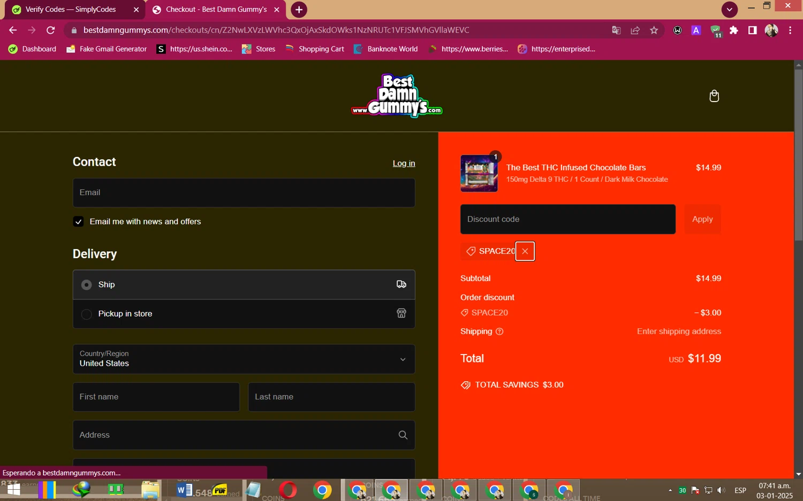Click the volume icon in system tray
803x501 pixels.
pos(721,490)
